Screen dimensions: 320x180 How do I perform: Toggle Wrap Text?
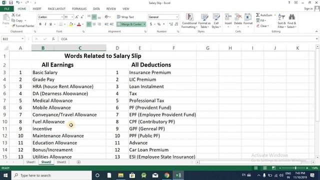pyautogui.click(x=125, y=17)
